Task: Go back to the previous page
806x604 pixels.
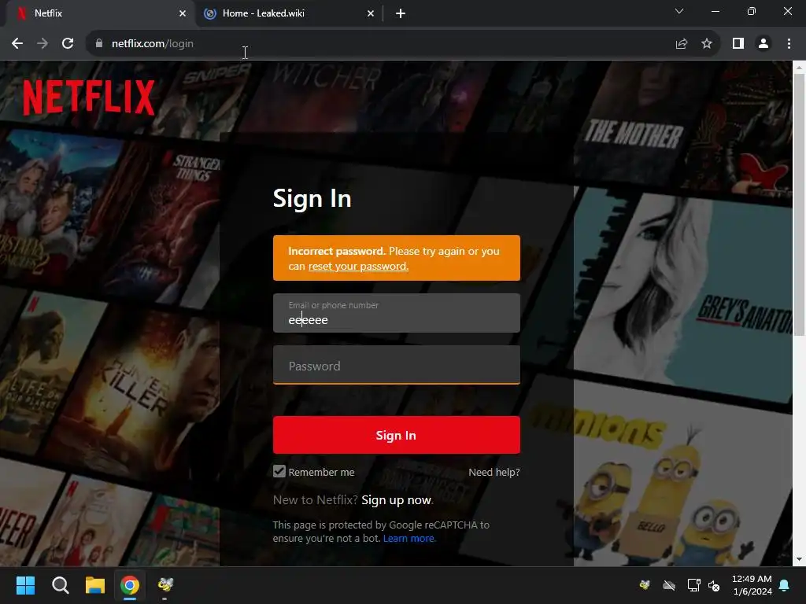Action: click(x=17, y=44)
